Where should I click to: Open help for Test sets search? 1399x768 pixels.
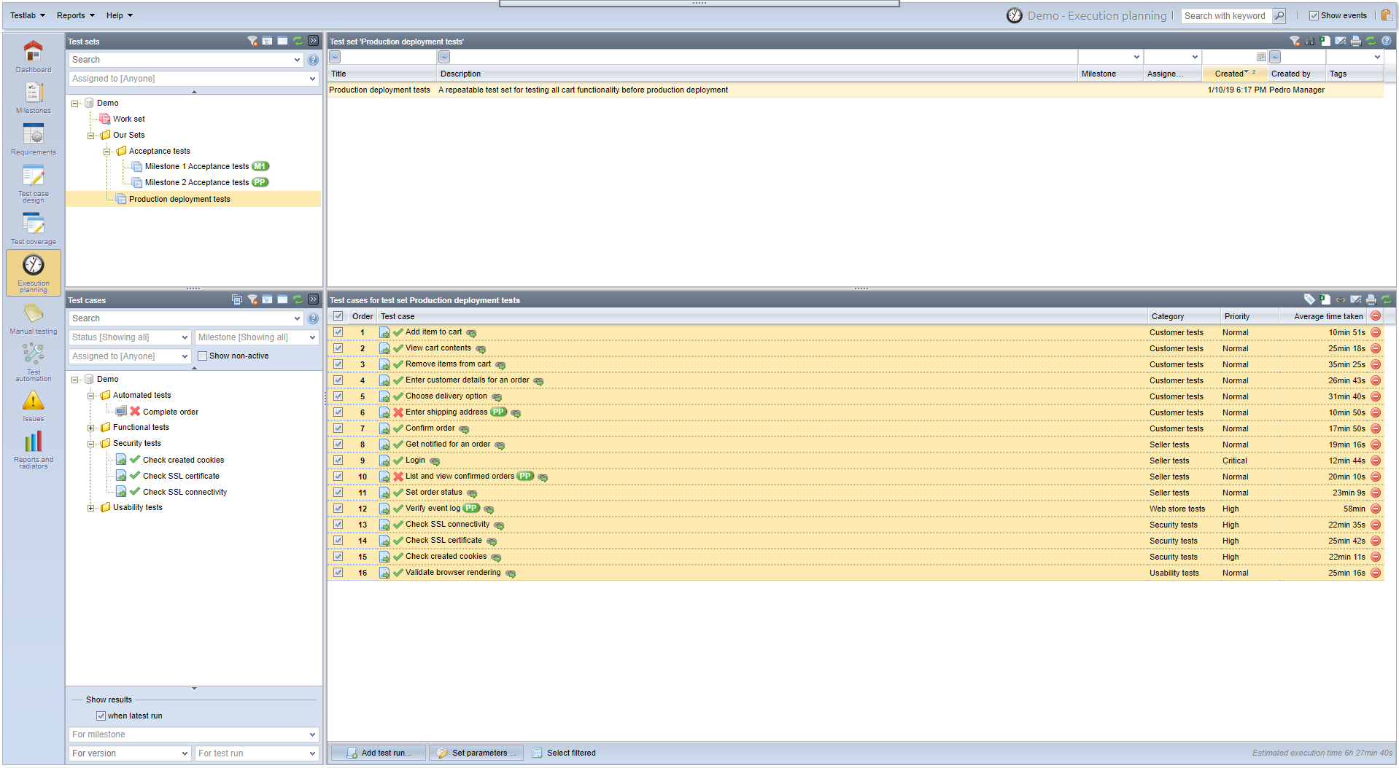coord(313,60)
